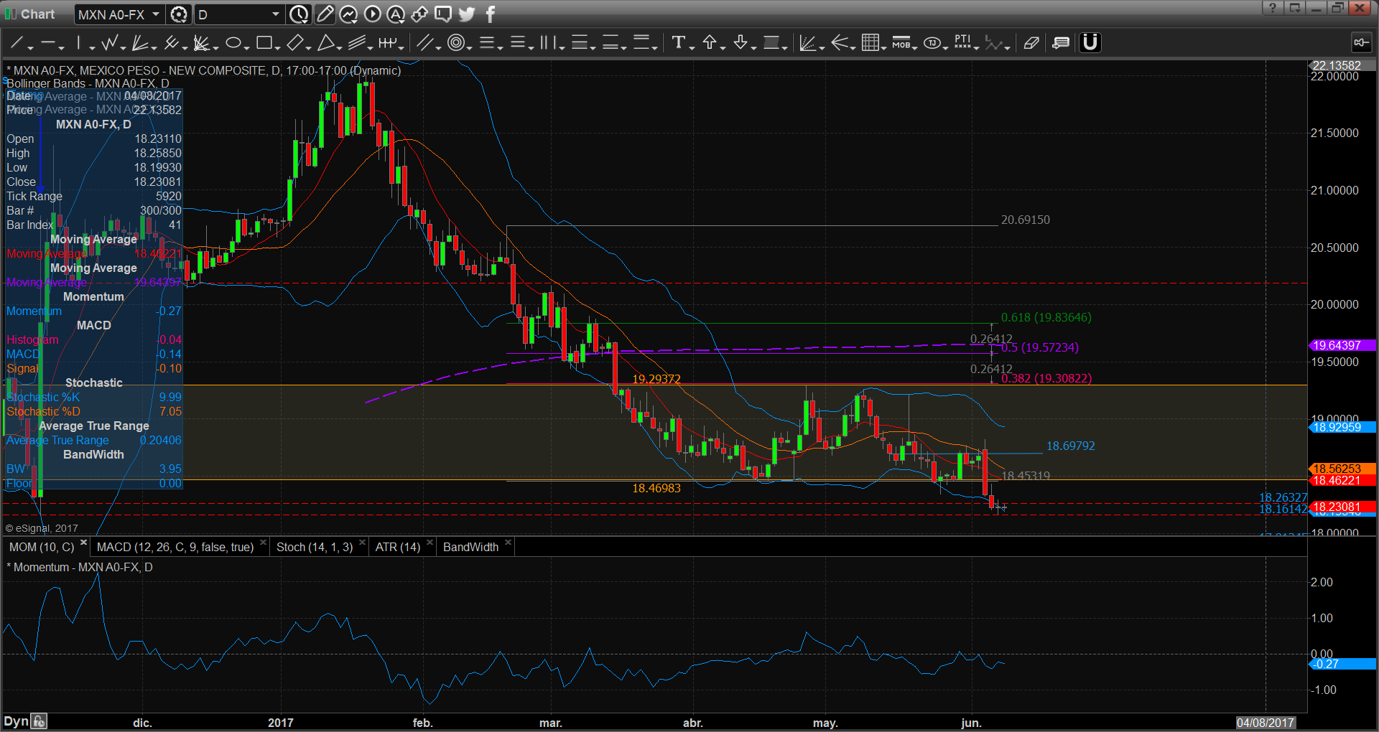Switch to the MACD study tab
This screenshot has width=1379, height=732.
175,548
